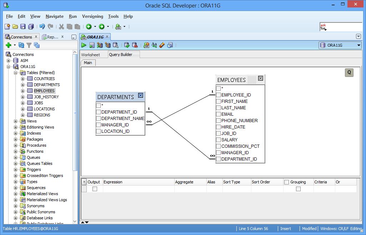366x235 pixels.
Task: Check the DEPARTMENT_ID box in DEPARTMENTS
Action: [99, 112]
